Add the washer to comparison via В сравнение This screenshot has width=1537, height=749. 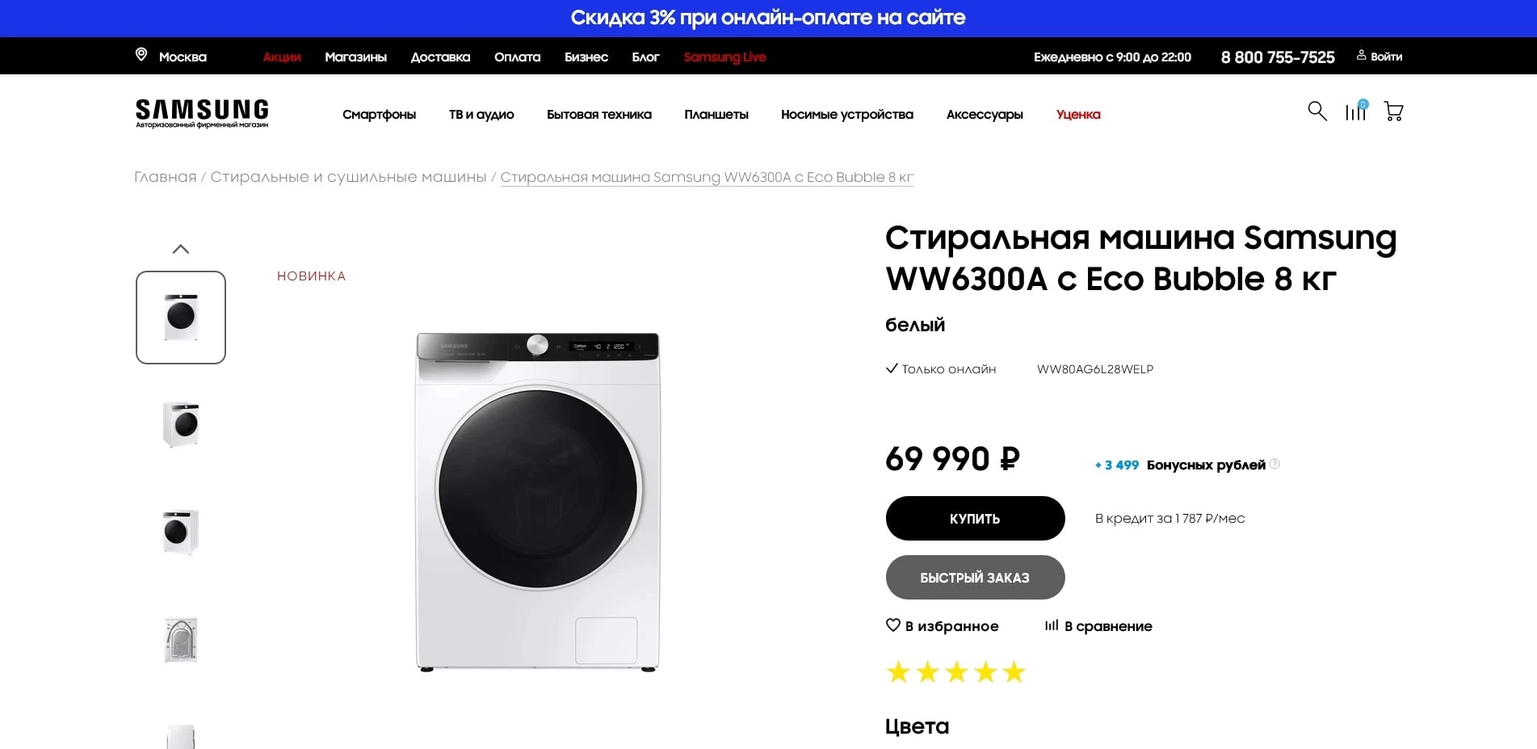(1108, 626)
